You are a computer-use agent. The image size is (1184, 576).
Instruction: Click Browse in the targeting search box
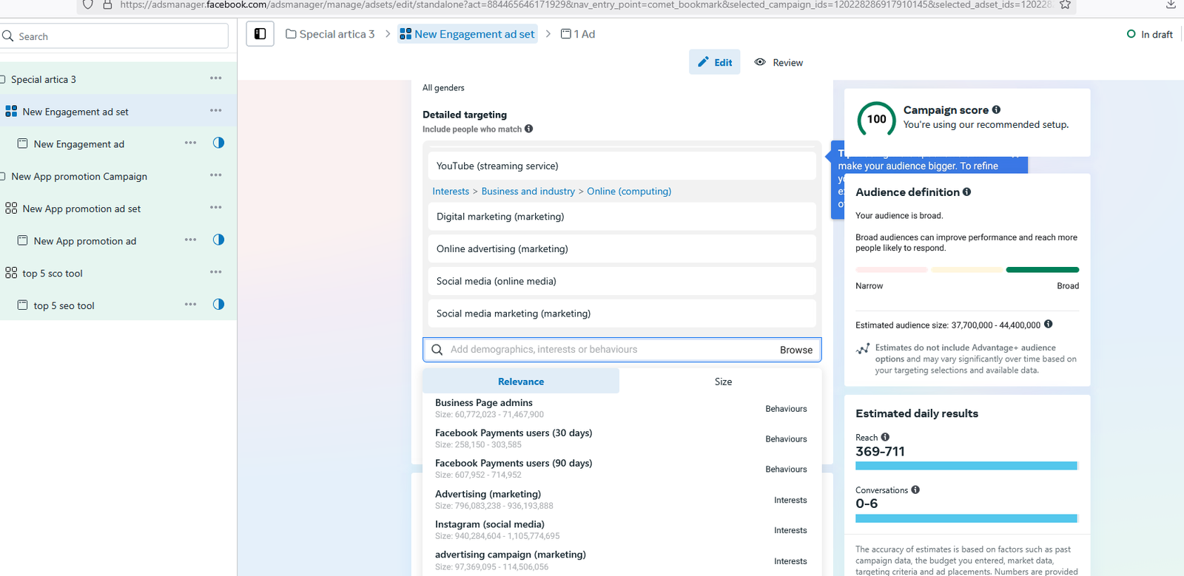795,350
